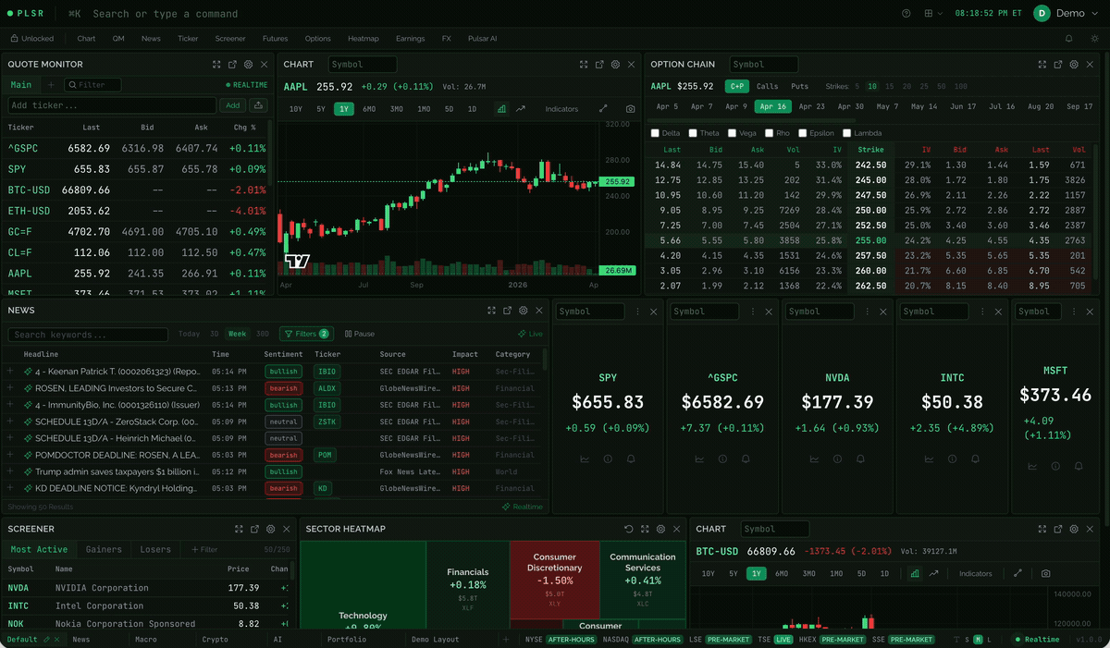Select the 30D range in News
Screen dimensions: 1110x648
[262, 334]
